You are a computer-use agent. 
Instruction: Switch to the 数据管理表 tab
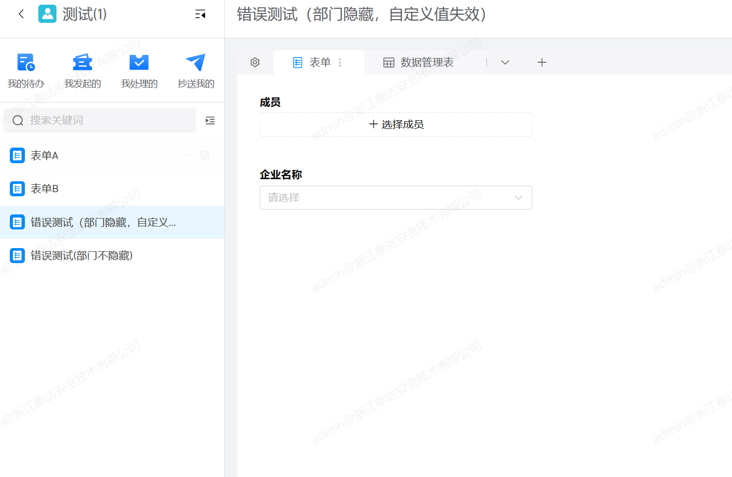click(x=419, y=62)
